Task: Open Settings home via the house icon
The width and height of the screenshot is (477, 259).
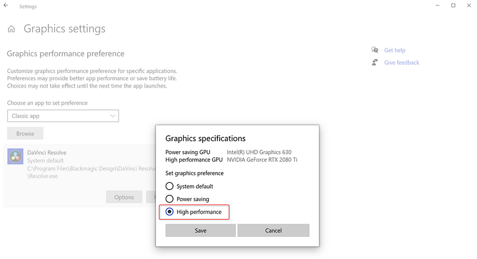Action: click(11, 29)
